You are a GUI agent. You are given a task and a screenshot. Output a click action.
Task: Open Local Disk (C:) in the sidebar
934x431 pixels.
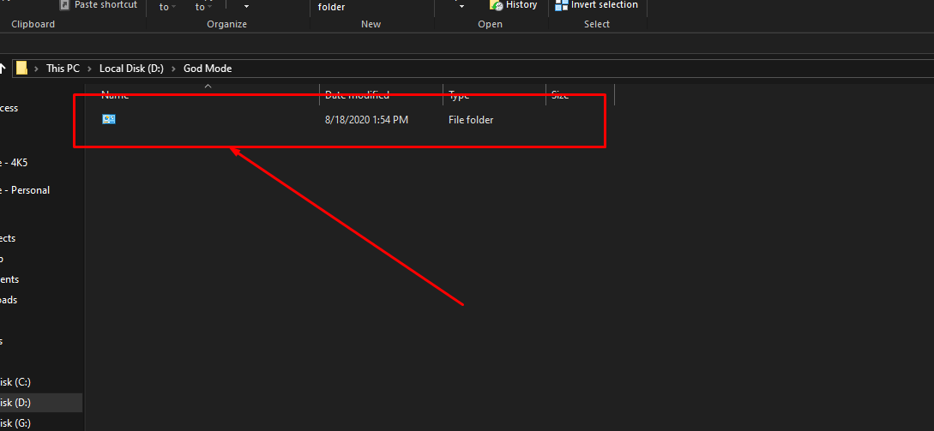15,381
